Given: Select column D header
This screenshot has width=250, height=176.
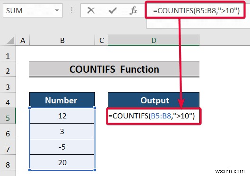Looking at the screenshot, I should [154, 40].
